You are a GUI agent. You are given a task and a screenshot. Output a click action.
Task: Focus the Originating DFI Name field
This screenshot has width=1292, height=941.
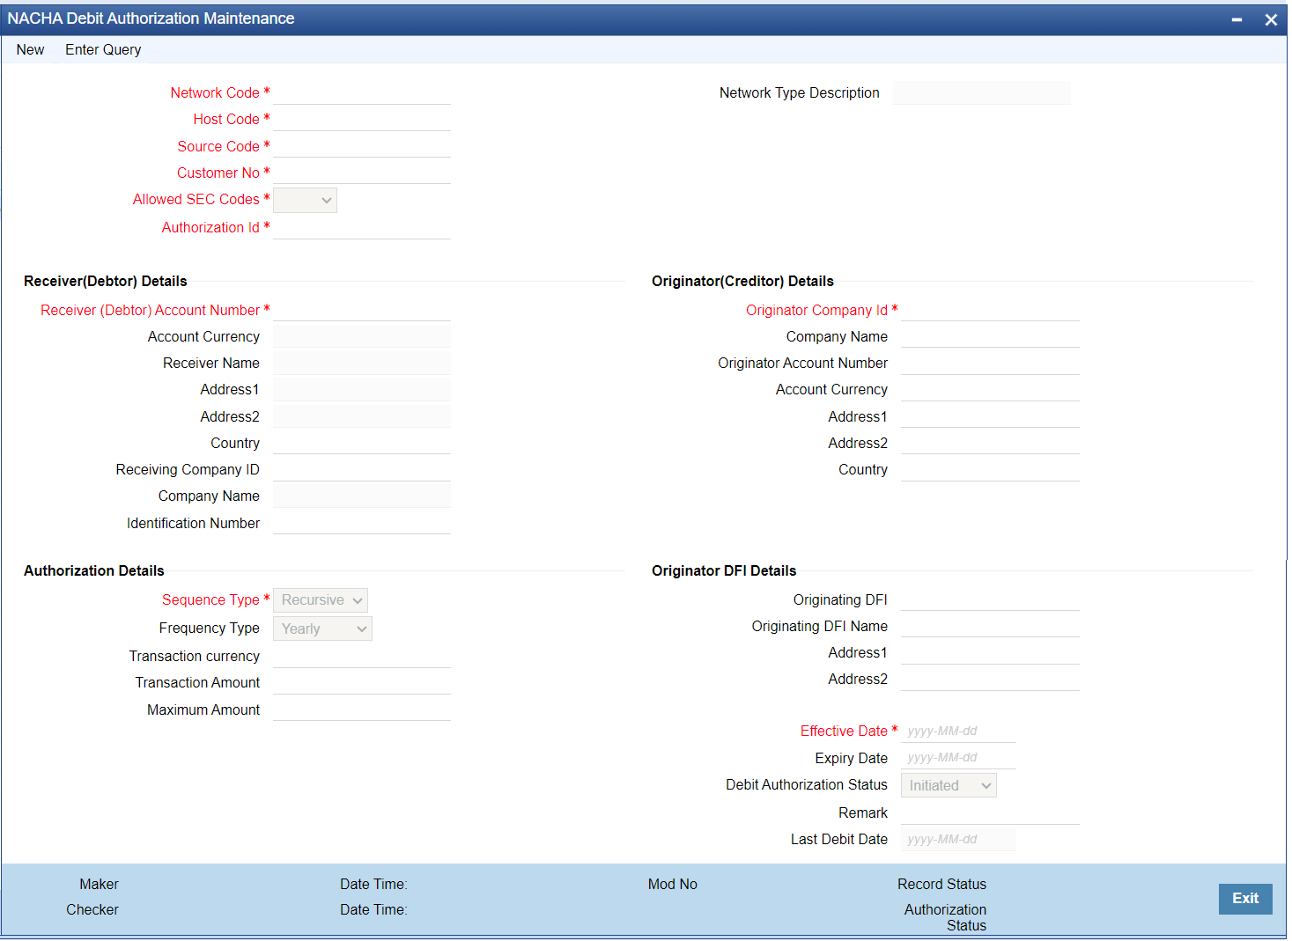click(x=990, y=626)
